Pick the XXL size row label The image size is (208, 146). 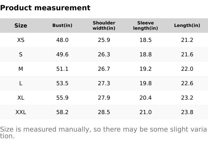[x=21, y=112]
